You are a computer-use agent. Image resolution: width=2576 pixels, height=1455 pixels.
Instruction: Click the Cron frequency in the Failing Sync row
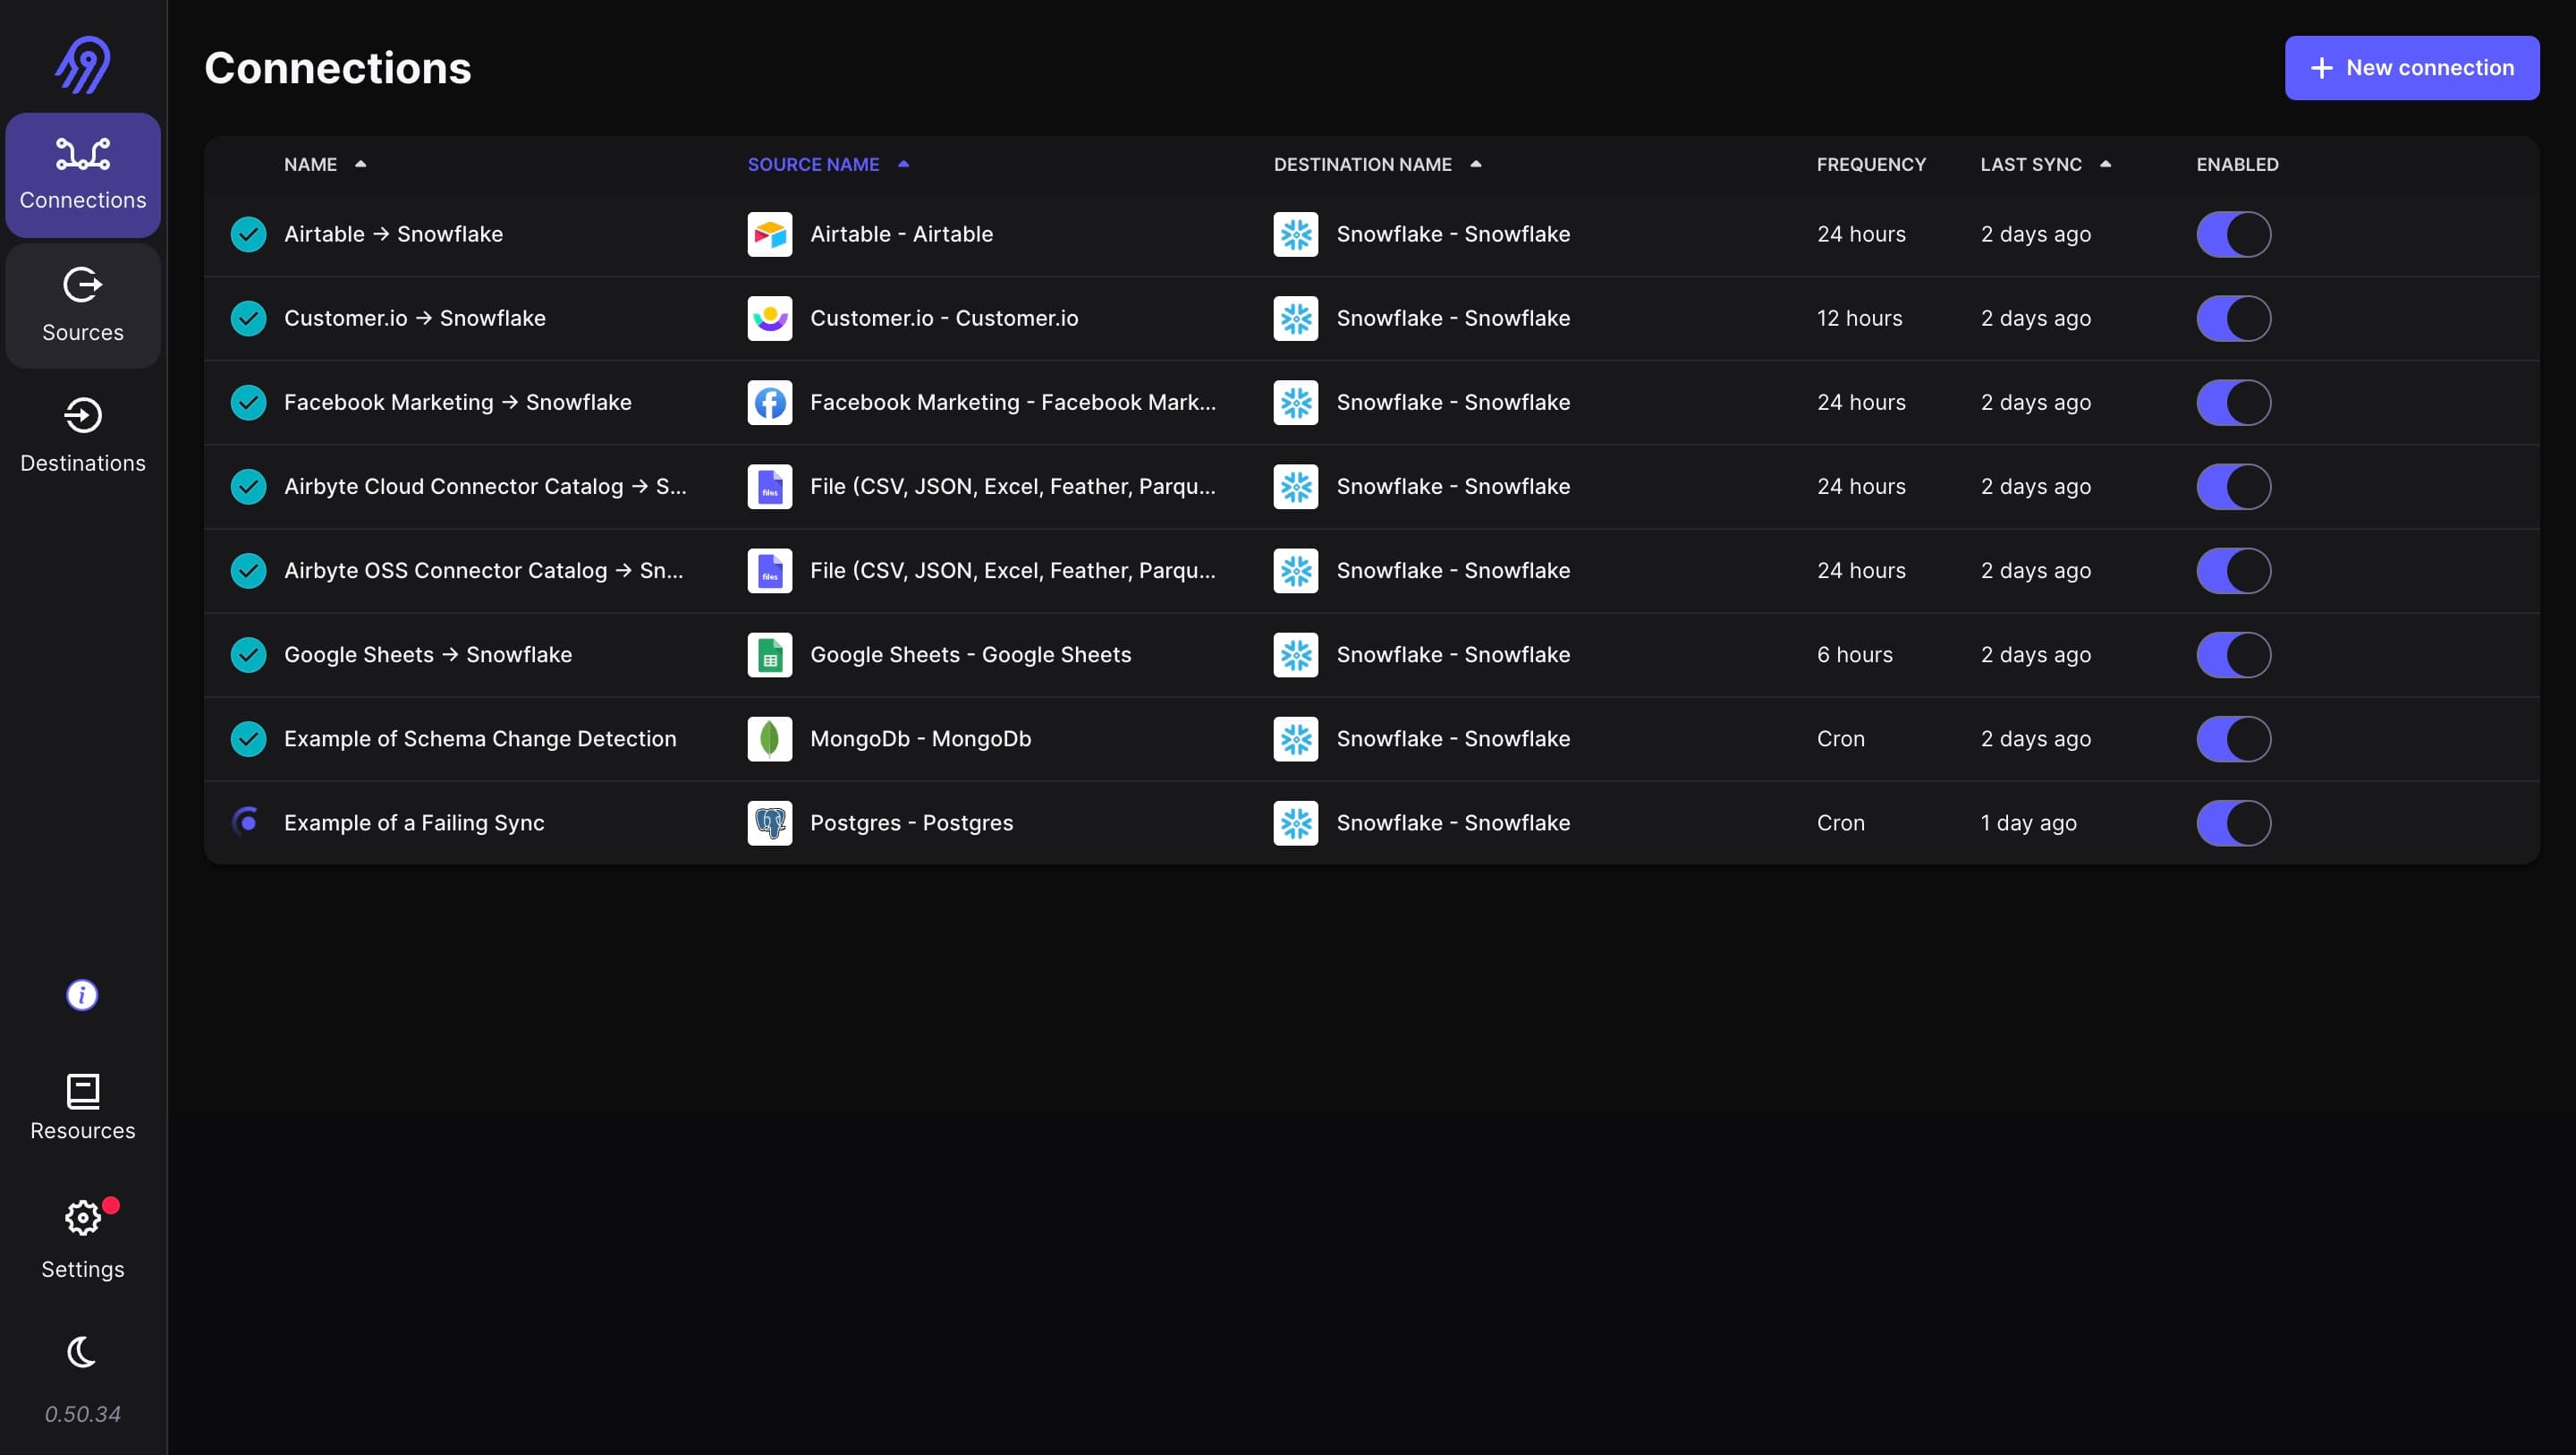pos(1840,822)
